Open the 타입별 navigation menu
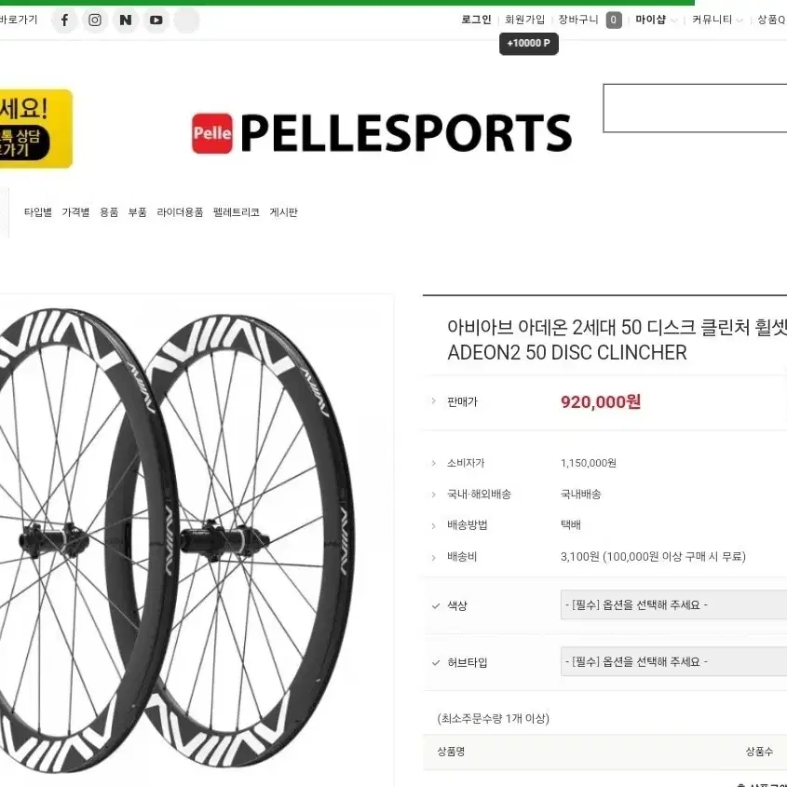 point(36,212)
